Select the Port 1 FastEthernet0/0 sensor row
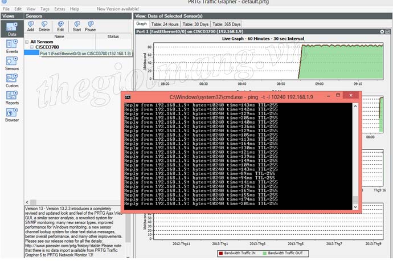The width and height of the screenshot is (393, 261). 78,54
